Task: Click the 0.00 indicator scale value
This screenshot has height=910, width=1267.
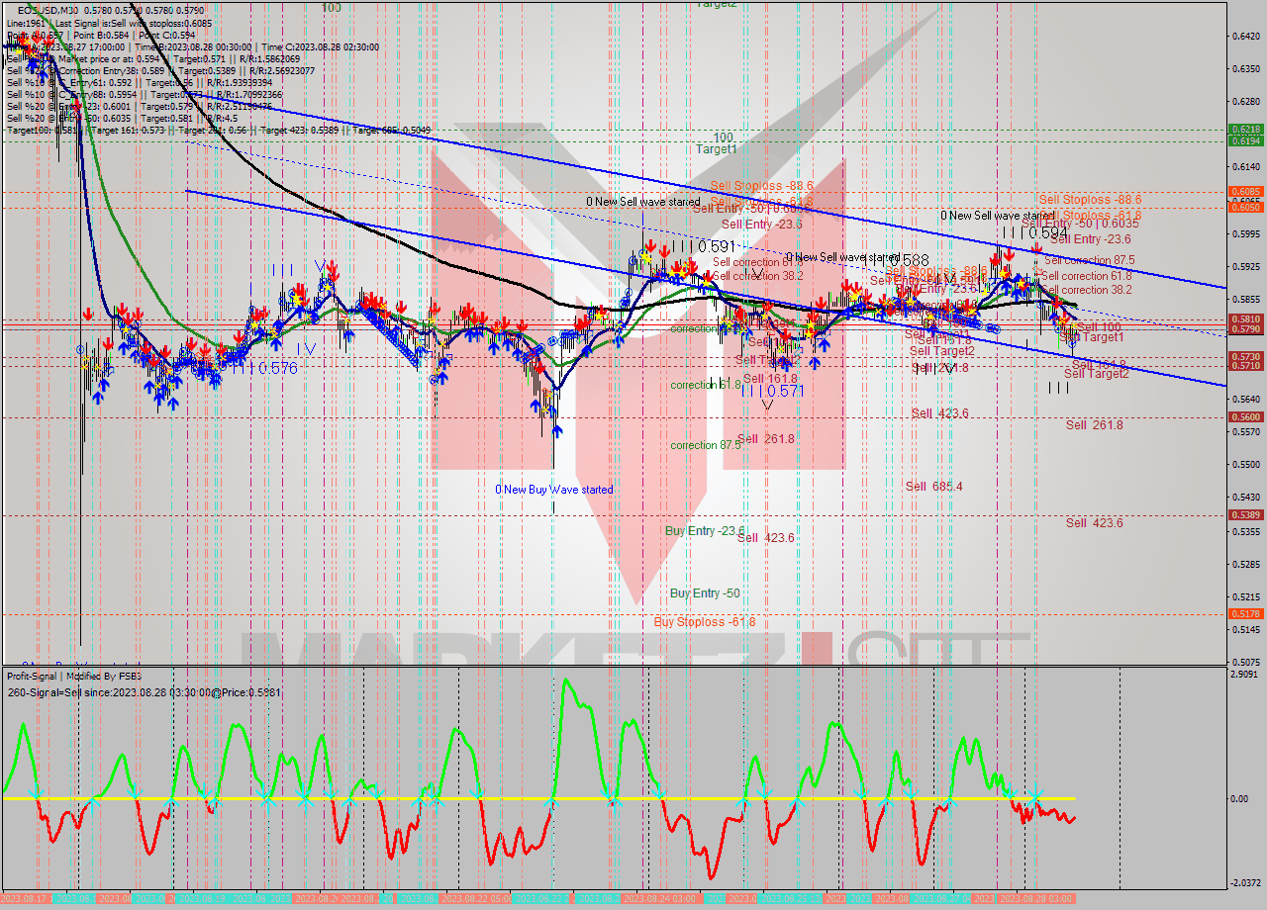Action: 1239,798
